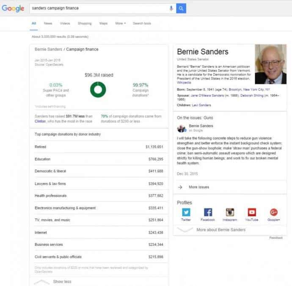Open the Wikipedia link in the bio
The width and height of the screenshot is (292, 286).
click(184, 82)
